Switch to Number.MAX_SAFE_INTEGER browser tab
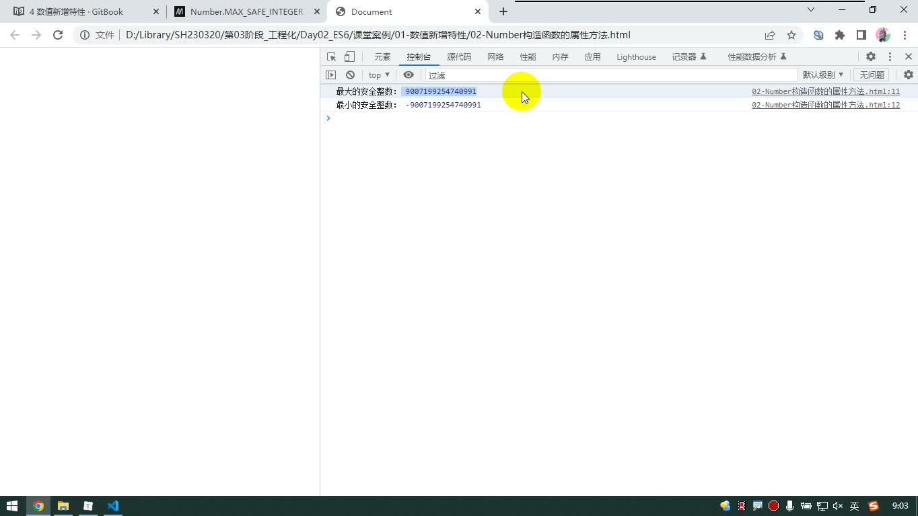918x516 pixels. coord(246,11)
